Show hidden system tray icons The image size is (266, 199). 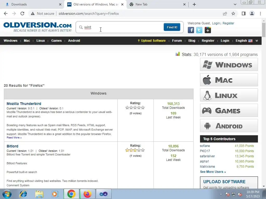(x=221, y=194)
